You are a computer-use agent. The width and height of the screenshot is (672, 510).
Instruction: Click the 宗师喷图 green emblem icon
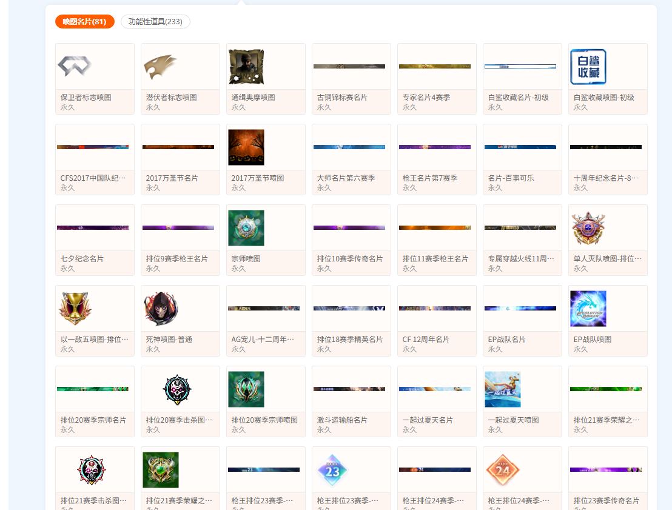click(x=246, y=228)
